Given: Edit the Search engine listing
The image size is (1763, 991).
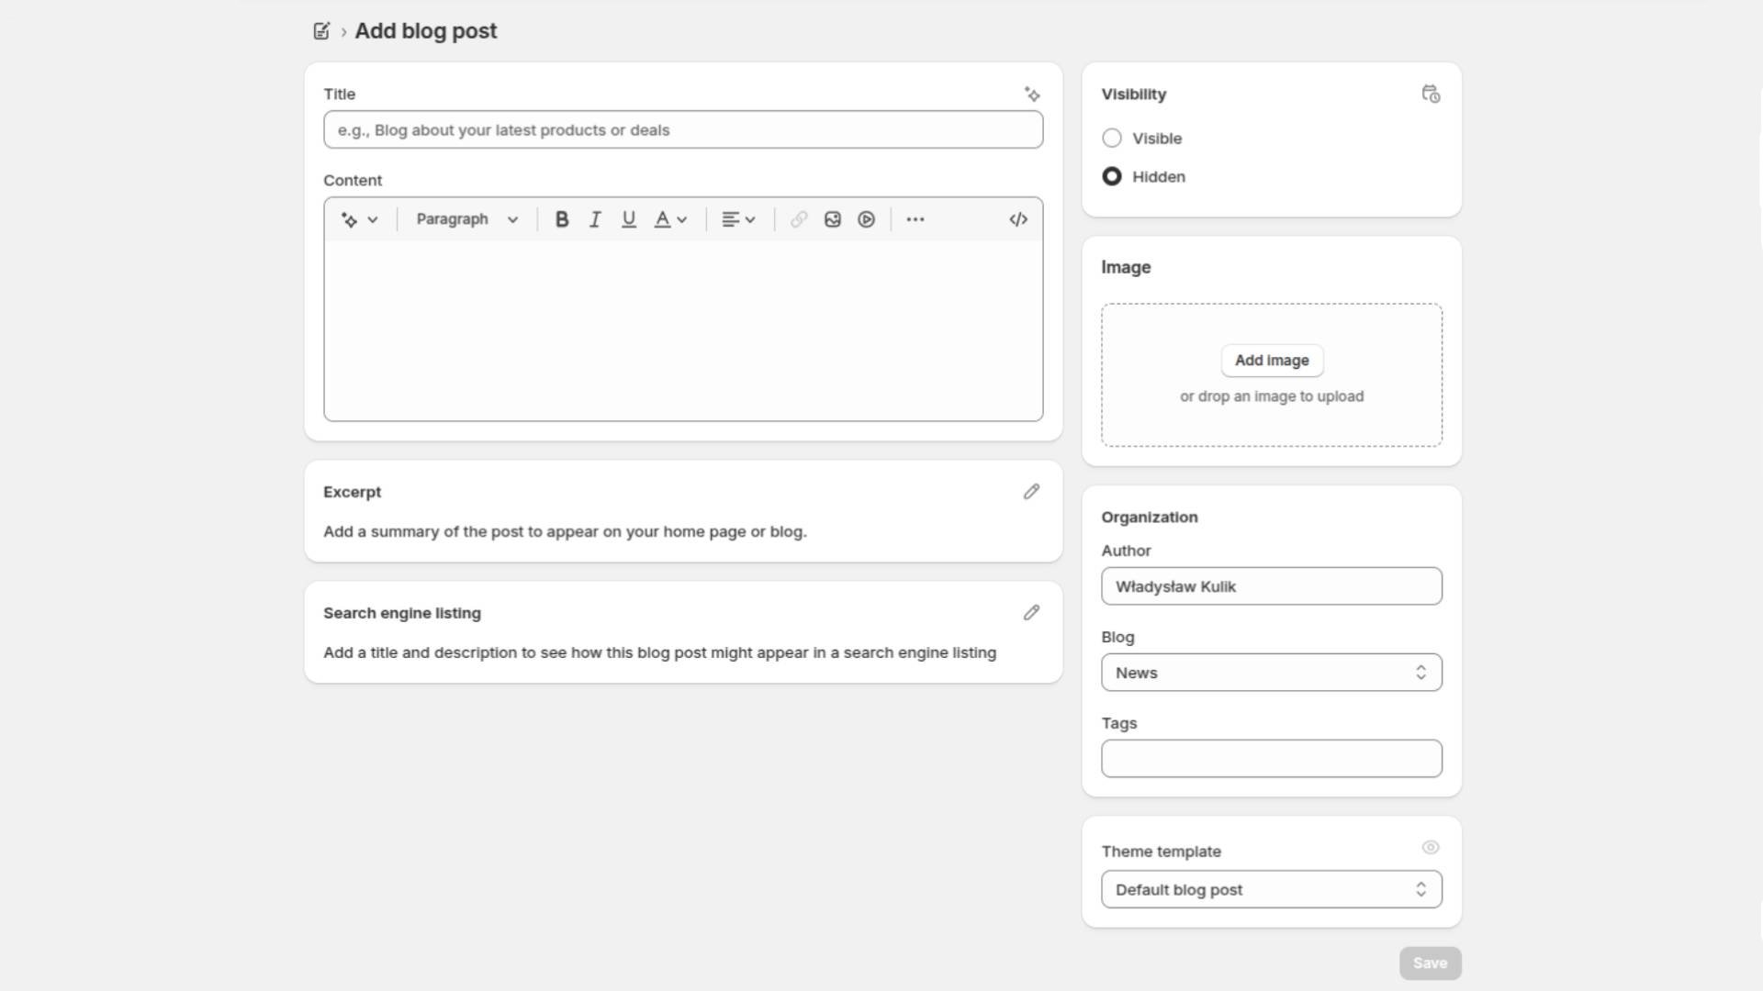Looking at the screenshot, I should click(1031, 612).
